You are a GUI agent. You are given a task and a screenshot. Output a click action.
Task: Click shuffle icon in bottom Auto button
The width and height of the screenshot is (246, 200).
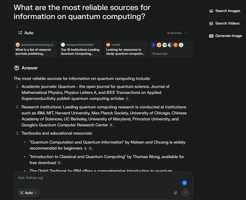tap(21, 193)
